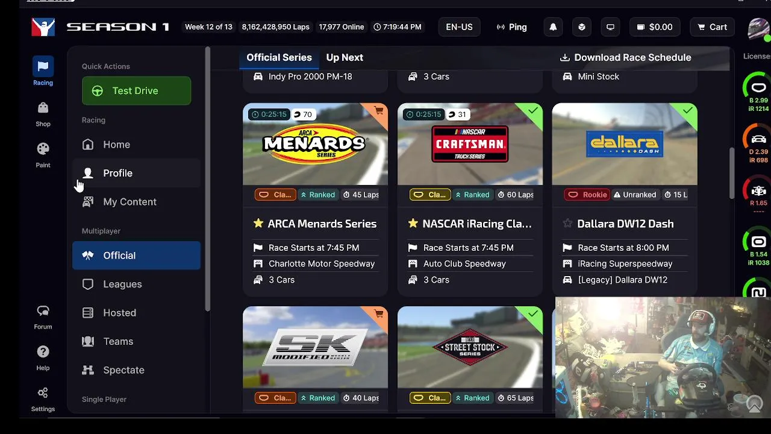The width and height of the screenshot is (771, 434).
Task: Click the checkmark badge on Street Stock thumbnail
Action: (532, 315)
